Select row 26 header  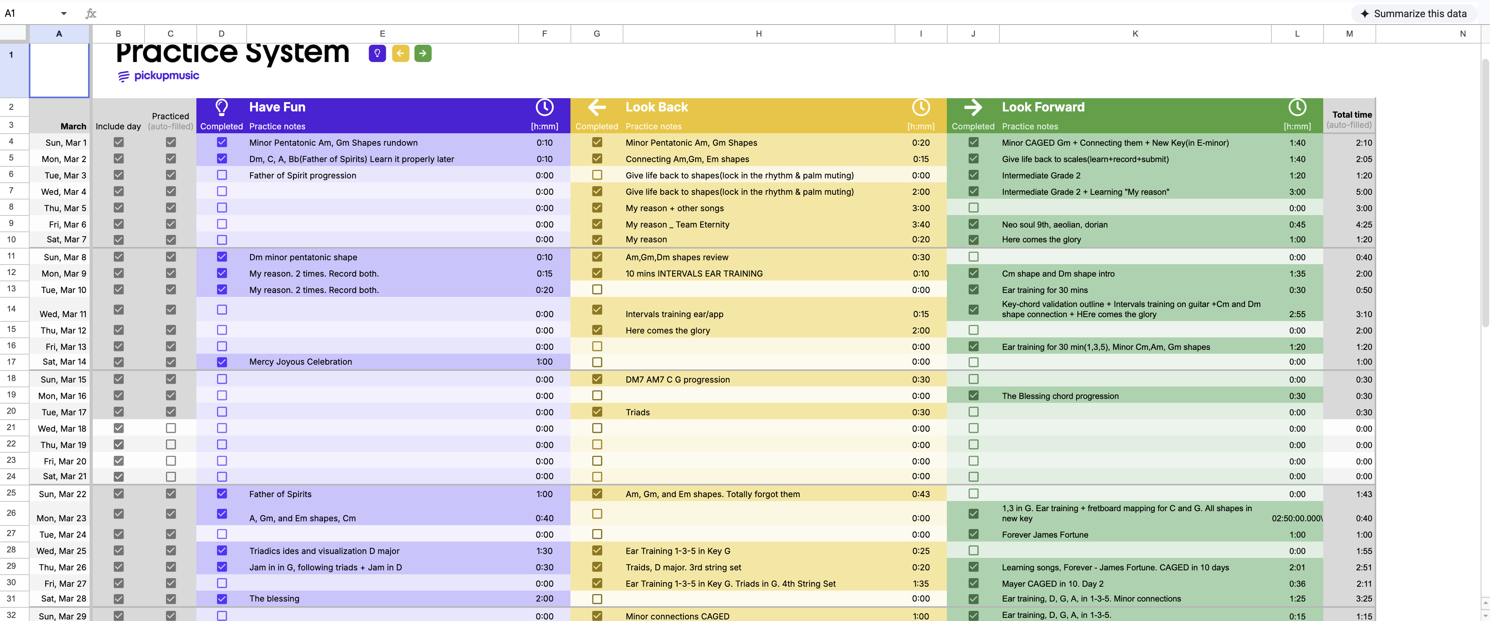12,513
